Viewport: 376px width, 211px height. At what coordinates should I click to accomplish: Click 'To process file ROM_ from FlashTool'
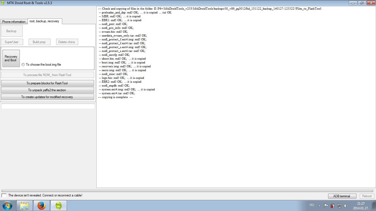coord(47,75)
